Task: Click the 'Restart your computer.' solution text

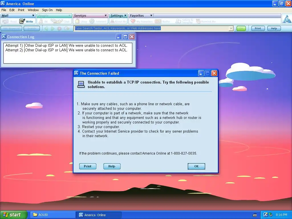Action: click(101, 127)
